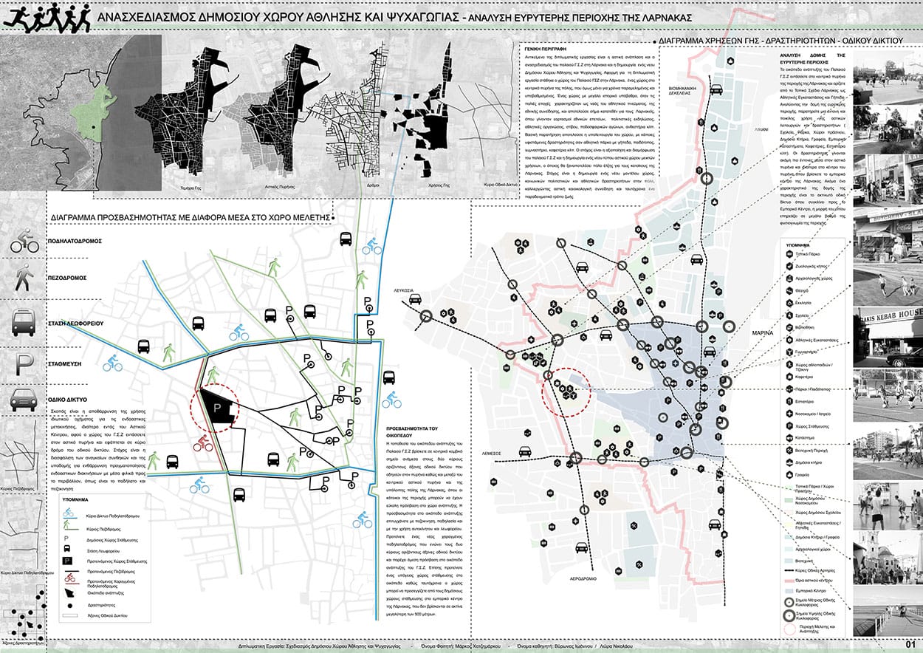Click the Δημόσια κτίρια legend icon
Image resolution: width=923 pixels, height=653 pixels.
[789, 462]
